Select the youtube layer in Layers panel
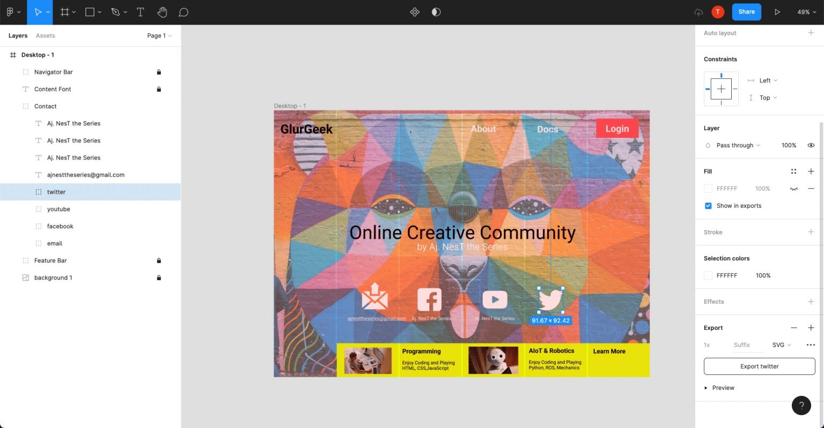The width and height of the screenshot is (824, 428). (58, 209)
